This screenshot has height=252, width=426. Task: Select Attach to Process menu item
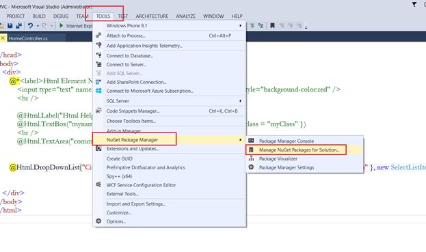pyautogui.click(x=170, y=36)
